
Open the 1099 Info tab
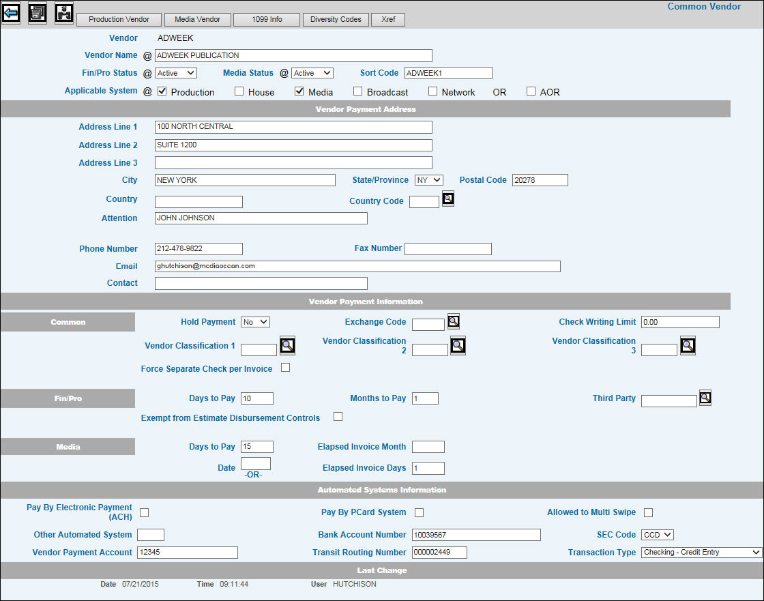coord(267,20)
